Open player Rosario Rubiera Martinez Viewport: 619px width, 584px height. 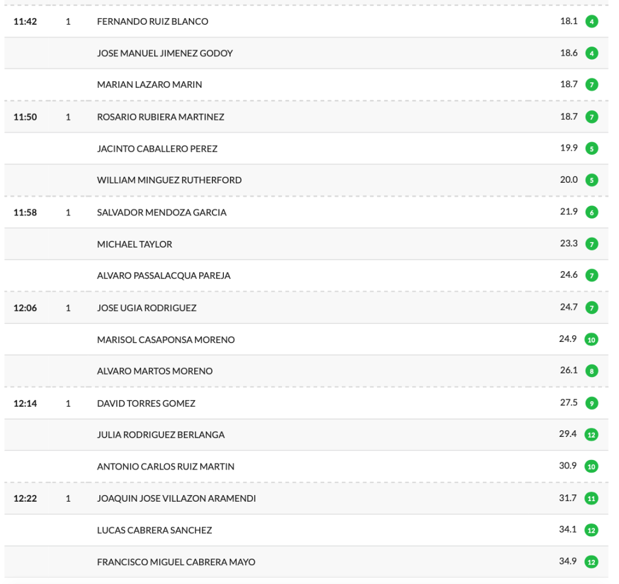click(x=160, y=117)
